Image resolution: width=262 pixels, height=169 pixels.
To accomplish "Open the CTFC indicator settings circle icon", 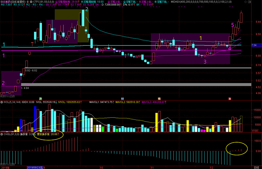I will point(31,2).
